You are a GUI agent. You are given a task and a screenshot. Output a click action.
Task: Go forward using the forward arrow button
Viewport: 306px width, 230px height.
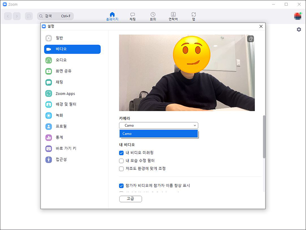[x=17, y=16]
